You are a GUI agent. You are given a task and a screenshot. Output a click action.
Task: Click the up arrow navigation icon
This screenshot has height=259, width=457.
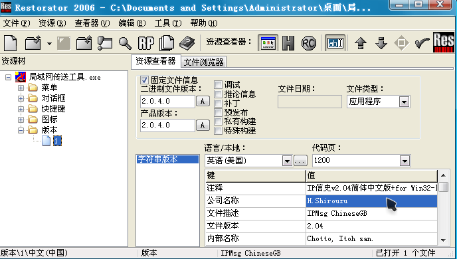(x=361, y=43)
